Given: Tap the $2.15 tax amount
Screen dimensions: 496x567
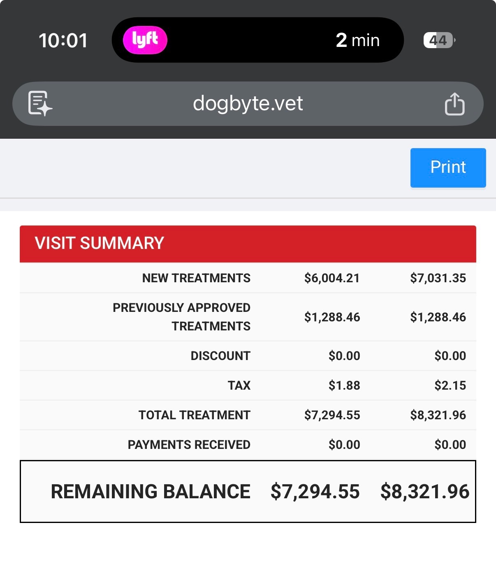Looking at the screenshot, I should (450, 386).
